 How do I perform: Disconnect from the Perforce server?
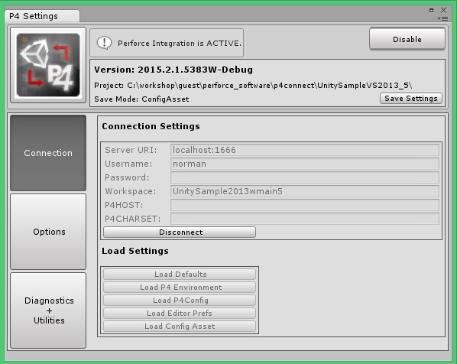click(180, 232)
